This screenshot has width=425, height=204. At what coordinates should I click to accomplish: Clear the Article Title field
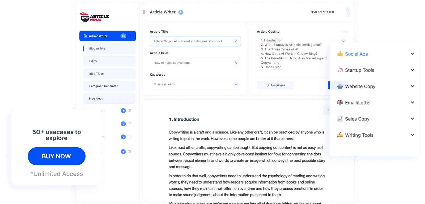[x=236, y=41]
